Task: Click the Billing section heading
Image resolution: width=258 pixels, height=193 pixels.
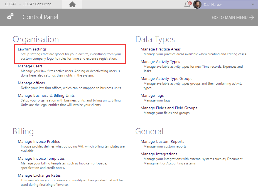Action: point(23,131)
